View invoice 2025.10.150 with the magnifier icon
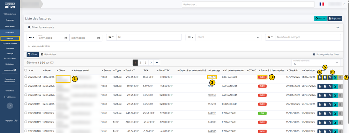The image size is (349, 133). coord(330,114)
